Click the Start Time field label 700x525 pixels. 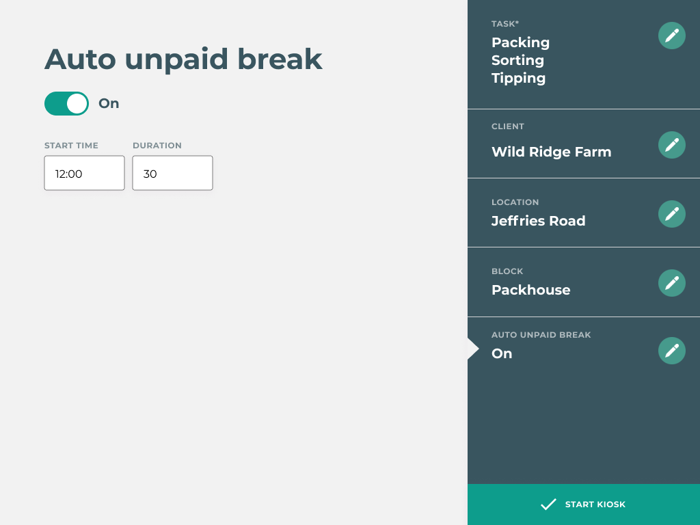pyautogui.click(x=71, y=146)
